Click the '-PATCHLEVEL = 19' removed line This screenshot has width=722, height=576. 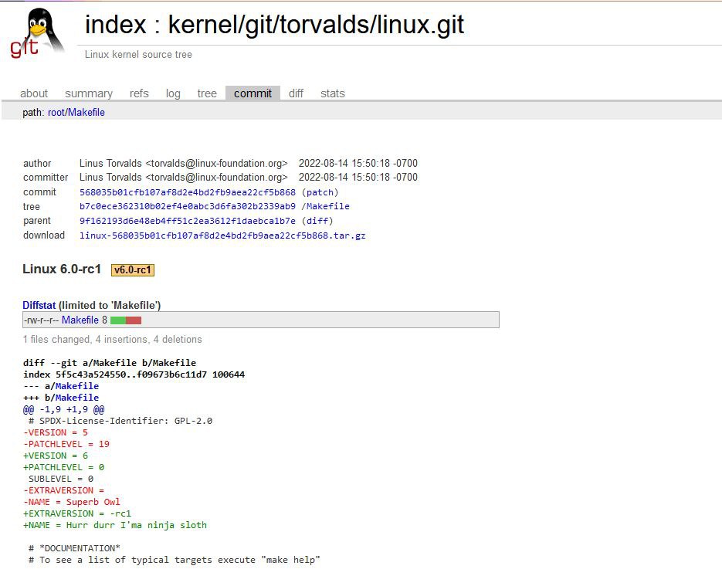[66, 444]
